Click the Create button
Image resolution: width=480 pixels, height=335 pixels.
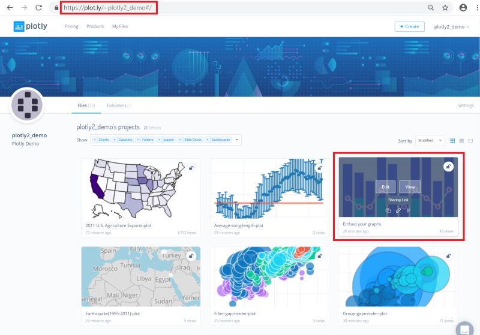click(410, 26)
